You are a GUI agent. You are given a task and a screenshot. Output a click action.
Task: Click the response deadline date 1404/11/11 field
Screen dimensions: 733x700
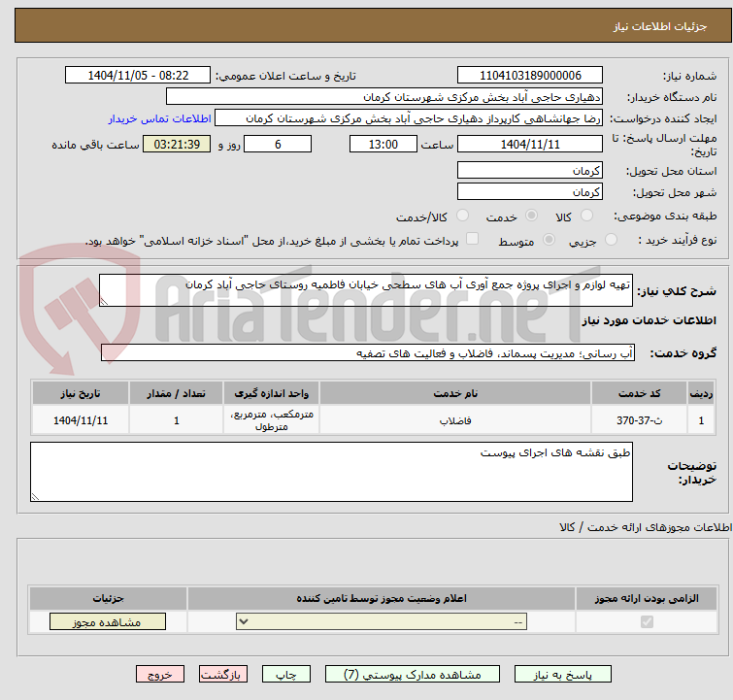pos(530,144)
